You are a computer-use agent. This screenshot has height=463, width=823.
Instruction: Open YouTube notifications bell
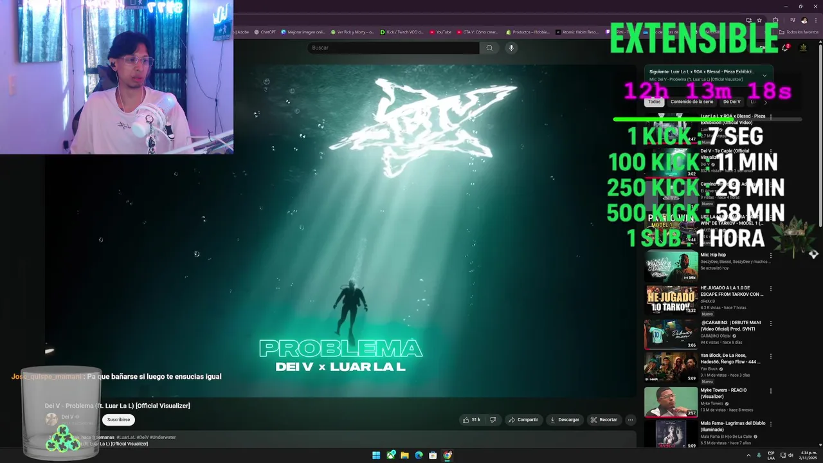tap(785, 48)
